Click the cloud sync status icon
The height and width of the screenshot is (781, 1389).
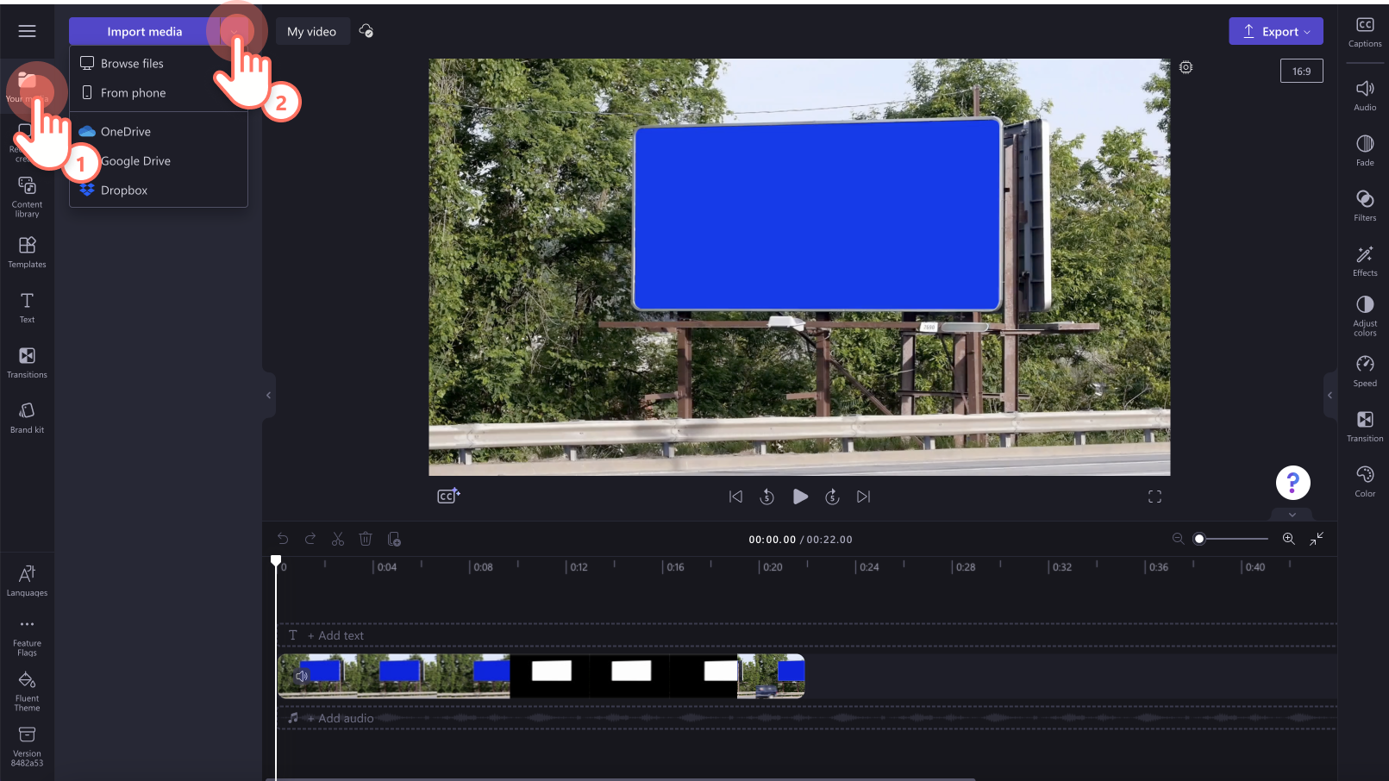366,31
